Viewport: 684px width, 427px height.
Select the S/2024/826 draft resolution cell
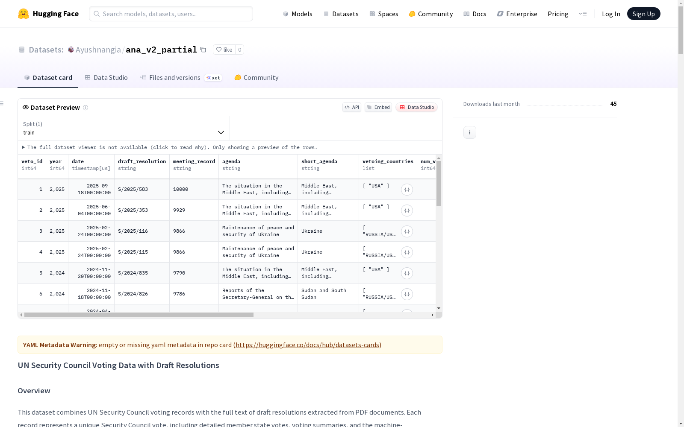[x=142, y=294]
